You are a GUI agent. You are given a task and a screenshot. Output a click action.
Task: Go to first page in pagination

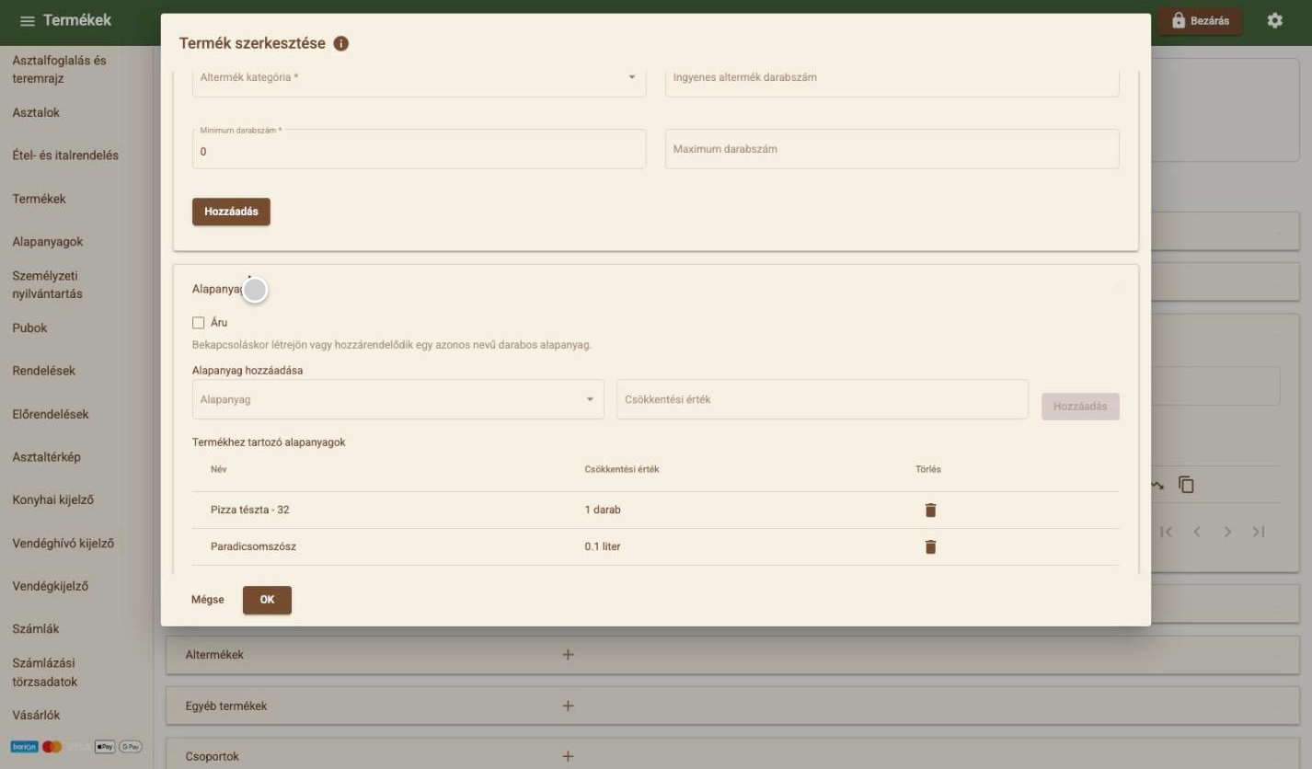point(1167,532)
